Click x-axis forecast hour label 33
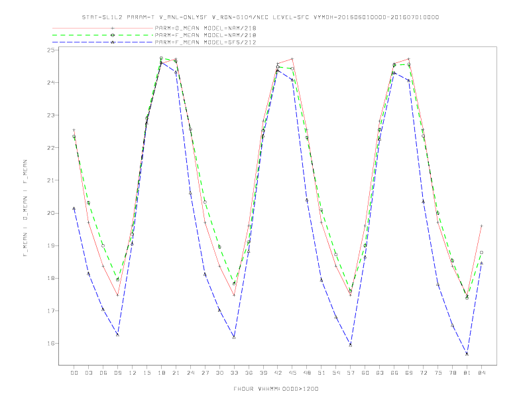The height and width of the screenshot is (406, 525). point(234,373)
